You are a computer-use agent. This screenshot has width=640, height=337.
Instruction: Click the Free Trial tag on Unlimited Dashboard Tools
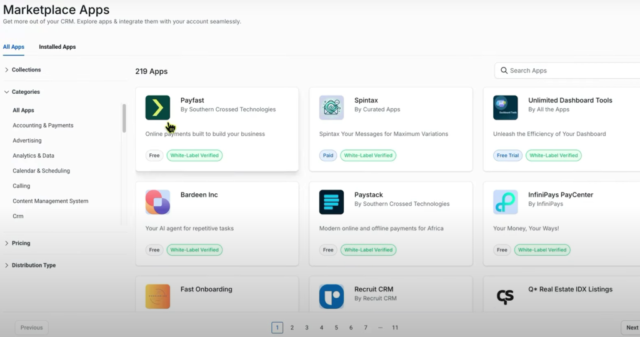click(x=507, y=155)
